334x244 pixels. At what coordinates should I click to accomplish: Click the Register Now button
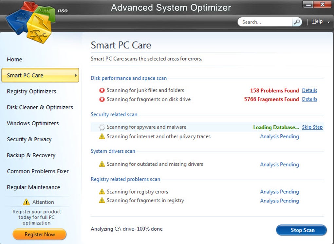coord(40,235)
